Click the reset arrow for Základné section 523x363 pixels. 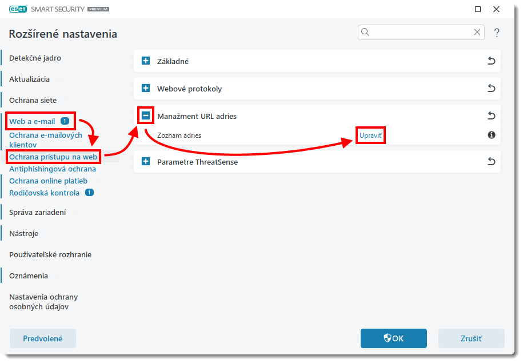point(491,61)
